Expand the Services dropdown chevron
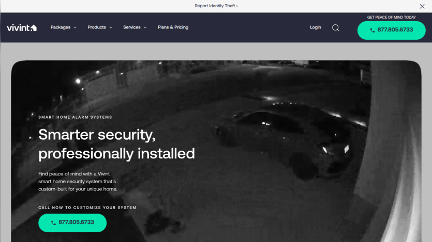 [145, 27]
